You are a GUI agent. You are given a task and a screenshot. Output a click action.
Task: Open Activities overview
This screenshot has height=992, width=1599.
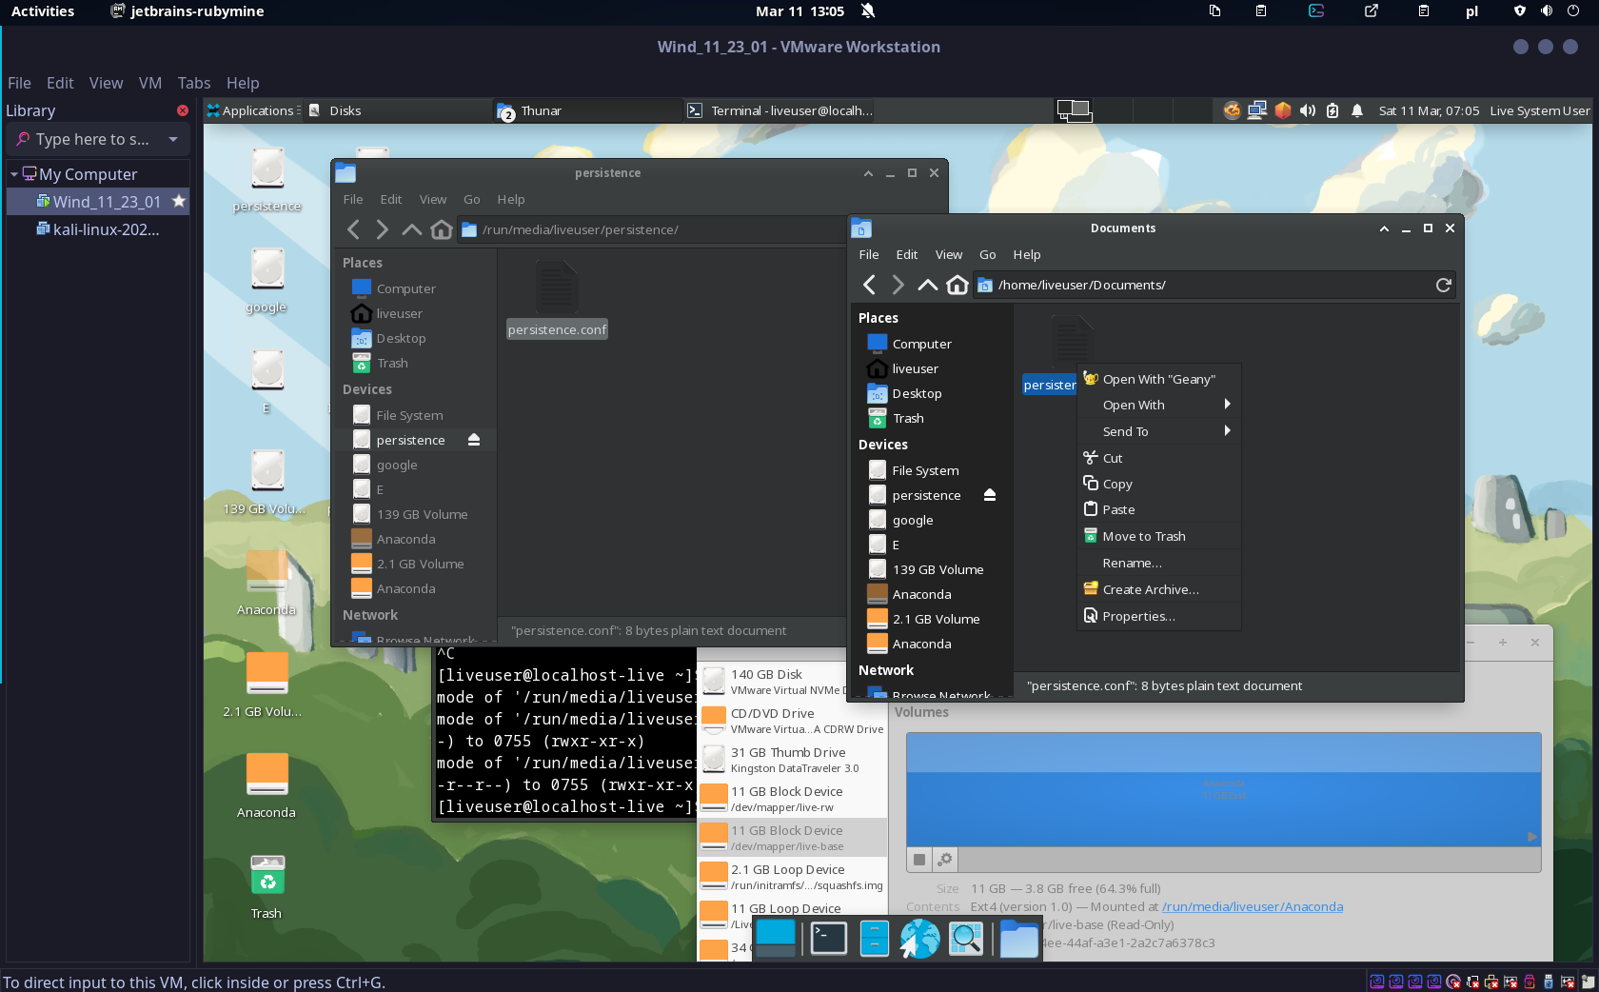(43, 11)
